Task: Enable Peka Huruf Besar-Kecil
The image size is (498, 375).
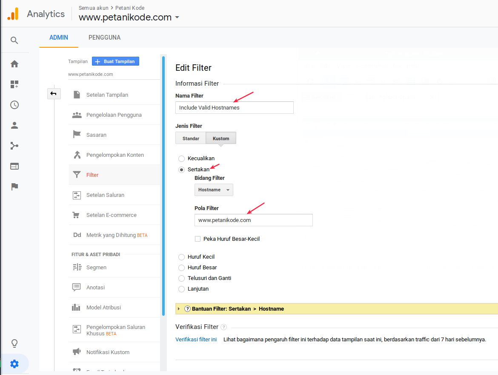Action: pos(197,239)
